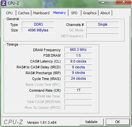Image resolution: width=132 pixels, height=127 pixels.
Task: Go to the Graphics tab
Action: tap(90, 13)
